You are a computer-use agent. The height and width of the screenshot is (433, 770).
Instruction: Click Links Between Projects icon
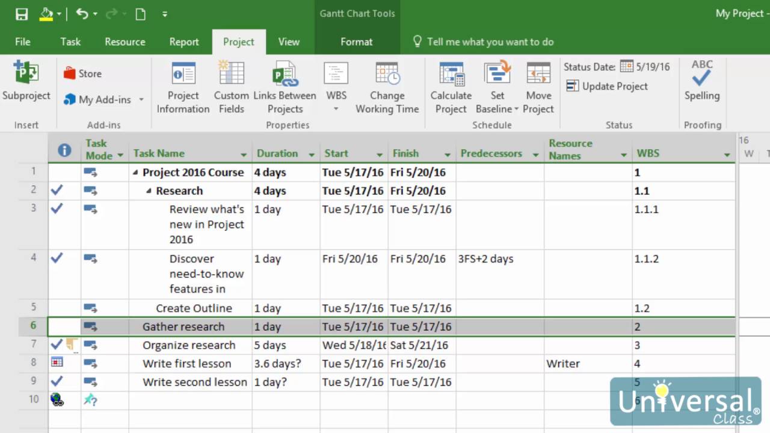[x=285, y=74]
